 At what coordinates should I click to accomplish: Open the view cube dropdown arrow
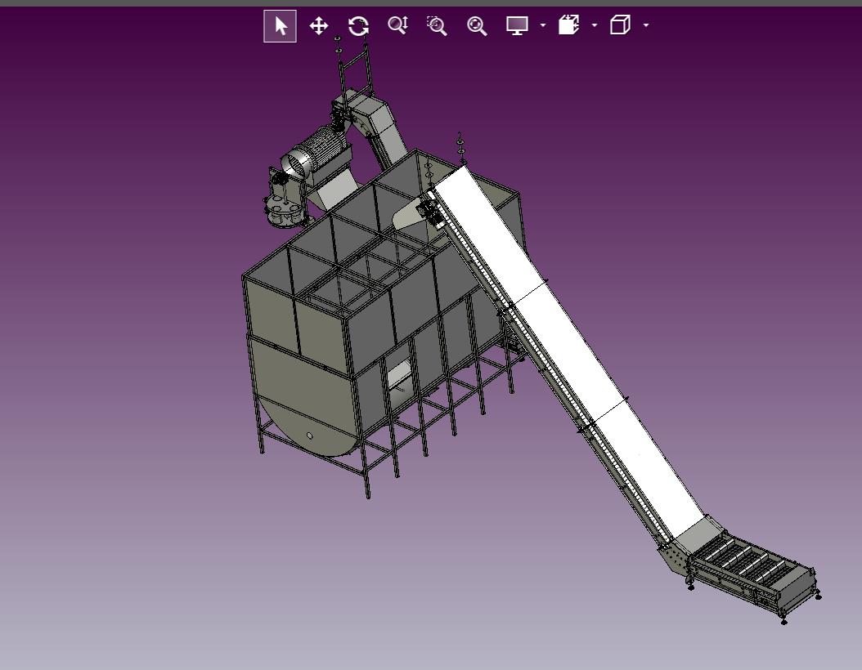point(646,25)
